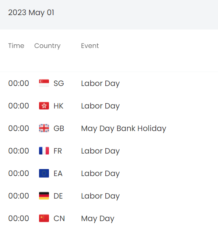Screen dimensions: 218x234
Task: Click the GB country code label
Action: tap(59, 128)
